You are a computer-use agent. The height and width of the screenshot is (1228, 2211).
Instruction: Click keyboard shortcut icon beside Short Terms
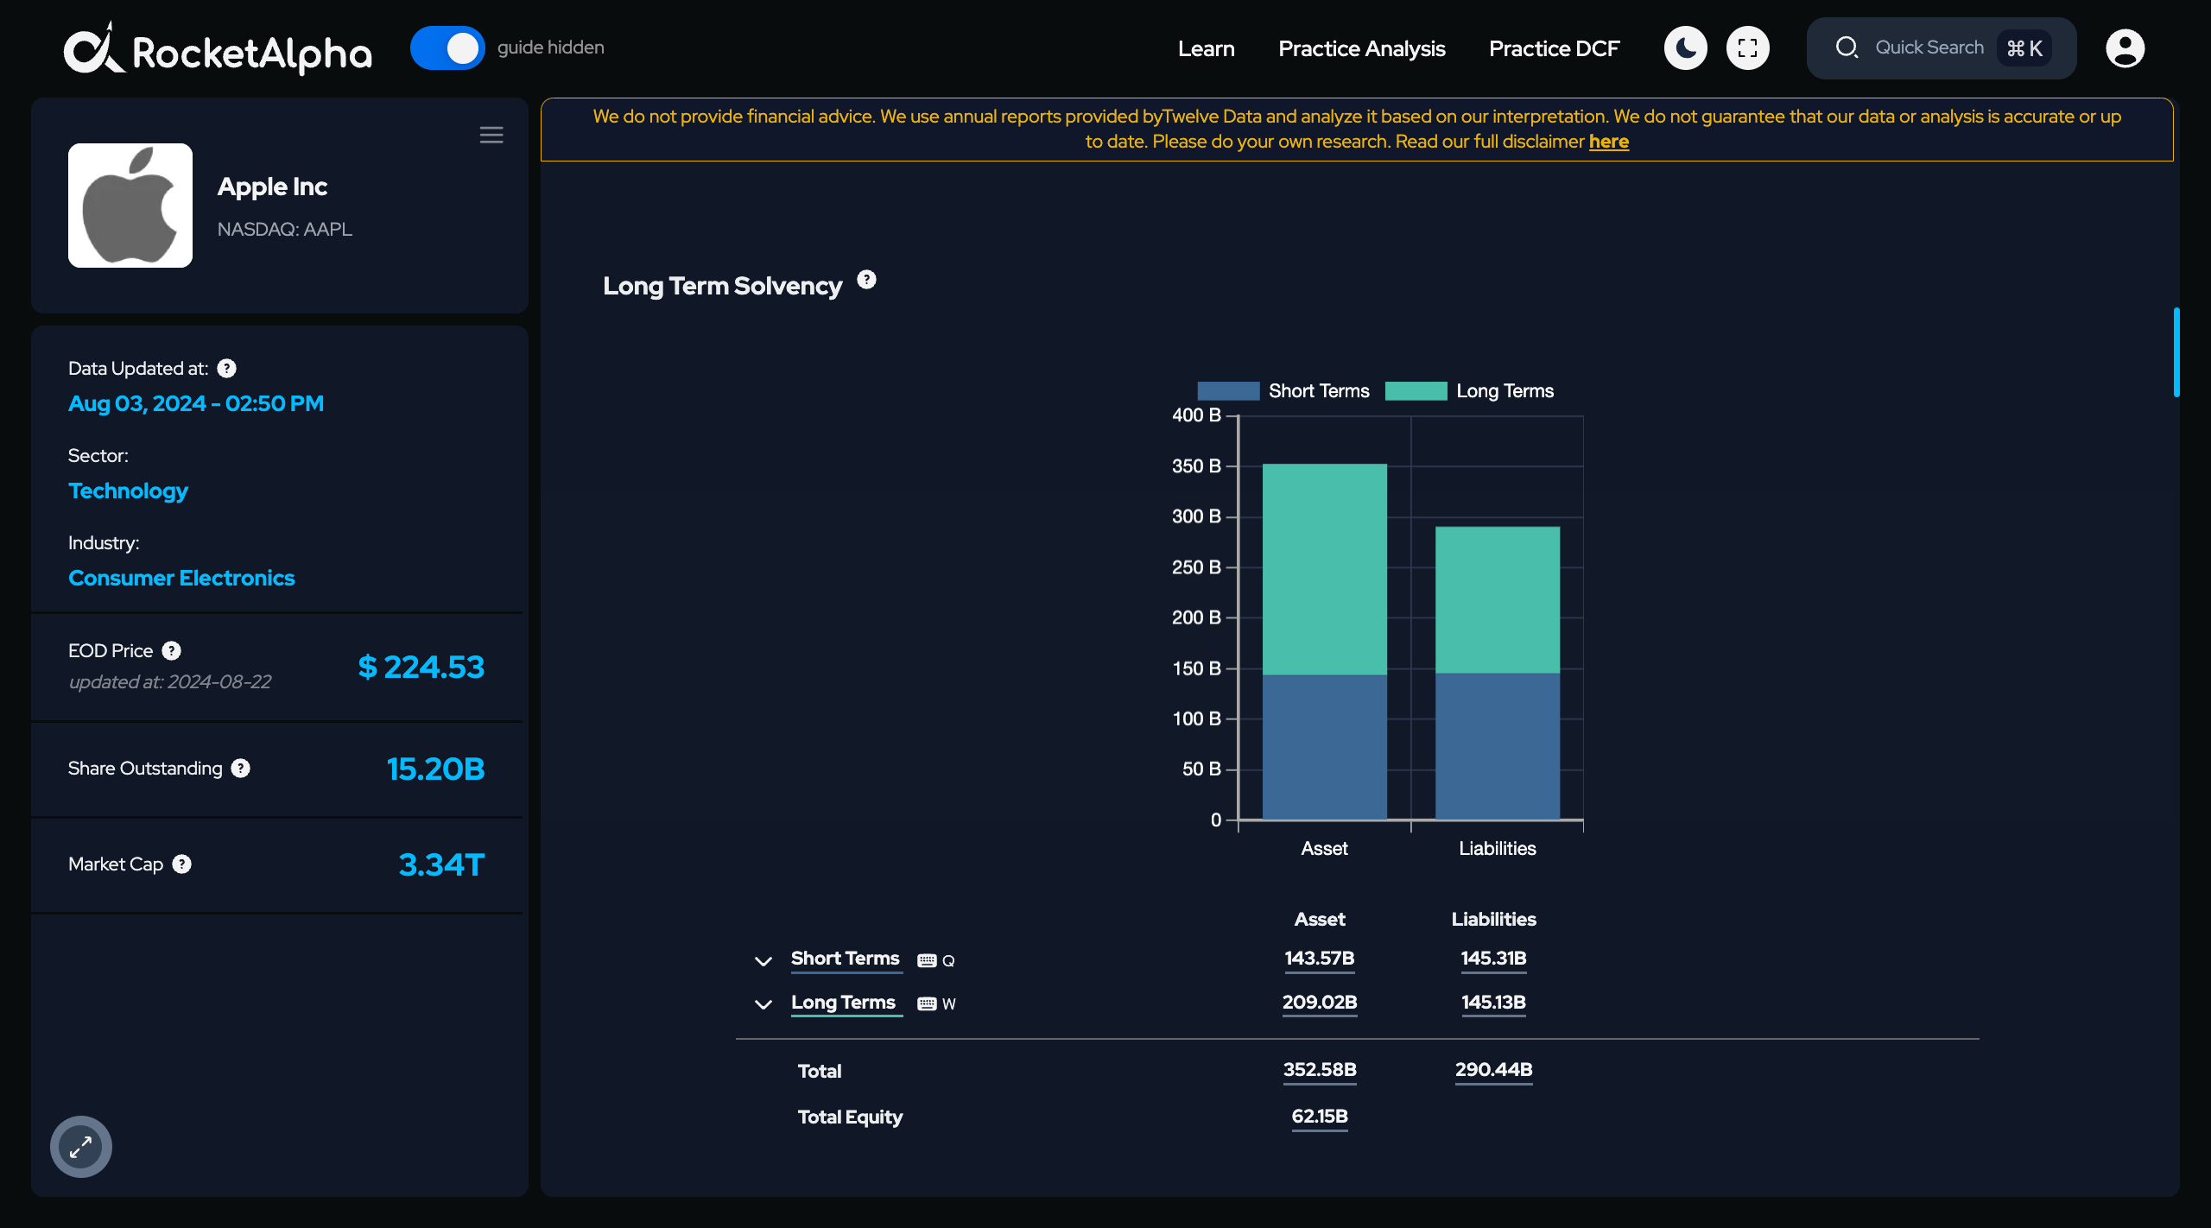927,961
